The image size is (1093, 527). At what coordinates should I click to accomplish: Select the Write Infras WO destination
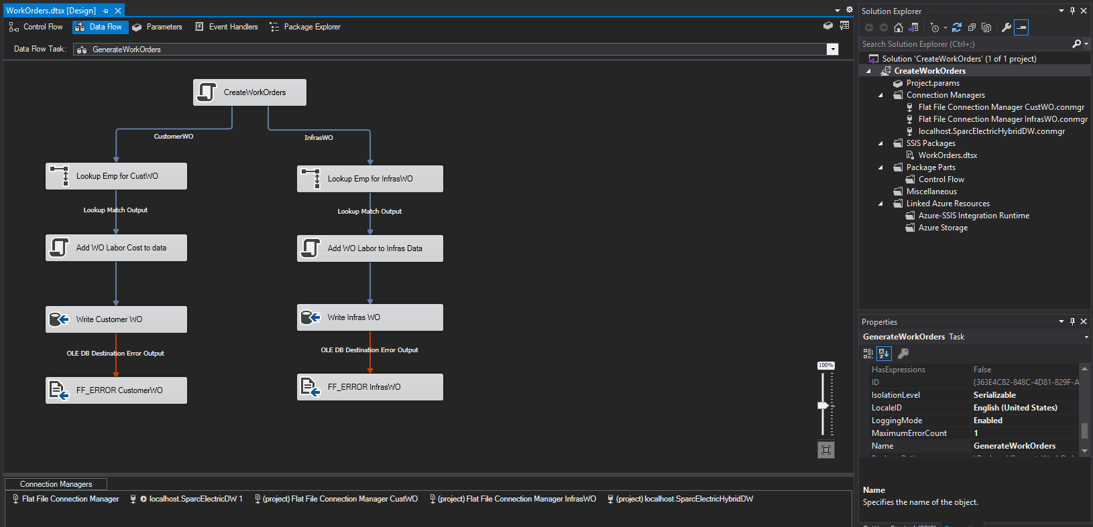(x=370, y=317)
